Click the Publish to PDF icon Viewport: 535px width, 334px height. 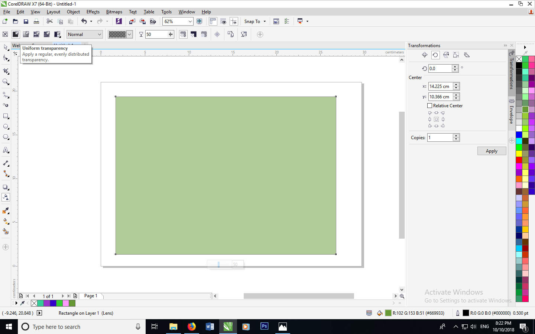[x=153, y=22]
